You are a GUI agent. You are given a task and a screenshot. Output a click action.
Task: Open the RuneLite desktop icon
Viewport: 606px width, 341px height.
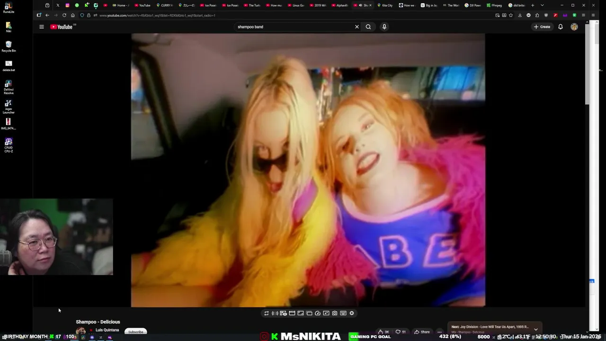click(9, 8)
